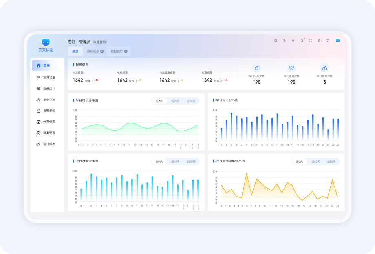This screenshot has width=375, height=254.
Task: Open the language translation switcher
Action: pos(285,41)
